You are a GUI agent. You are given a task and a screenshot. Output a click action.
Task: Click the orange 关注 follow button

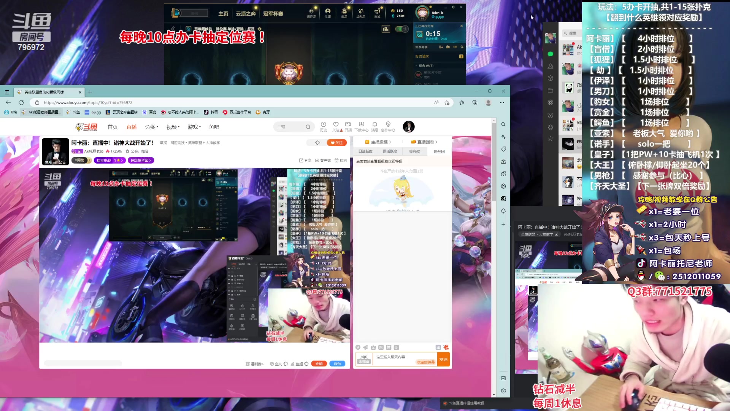coord(336,143)
